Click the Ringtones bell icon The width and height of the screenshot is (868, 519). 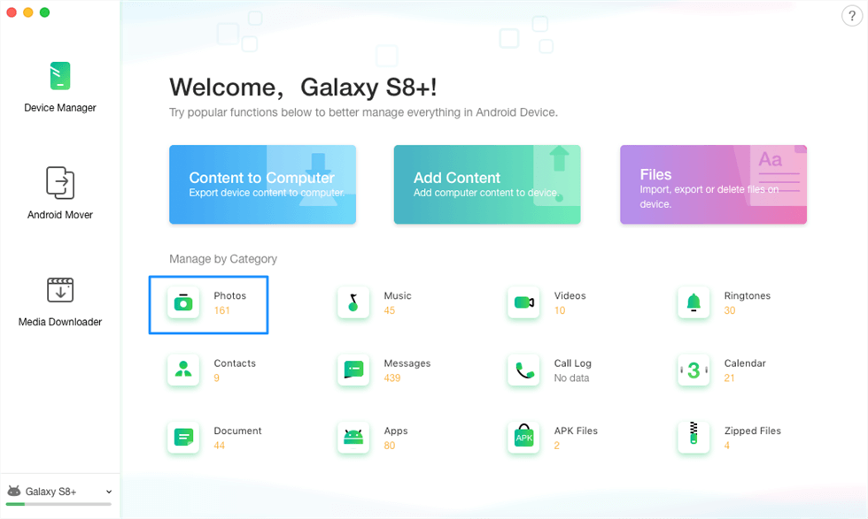point(694,302)
